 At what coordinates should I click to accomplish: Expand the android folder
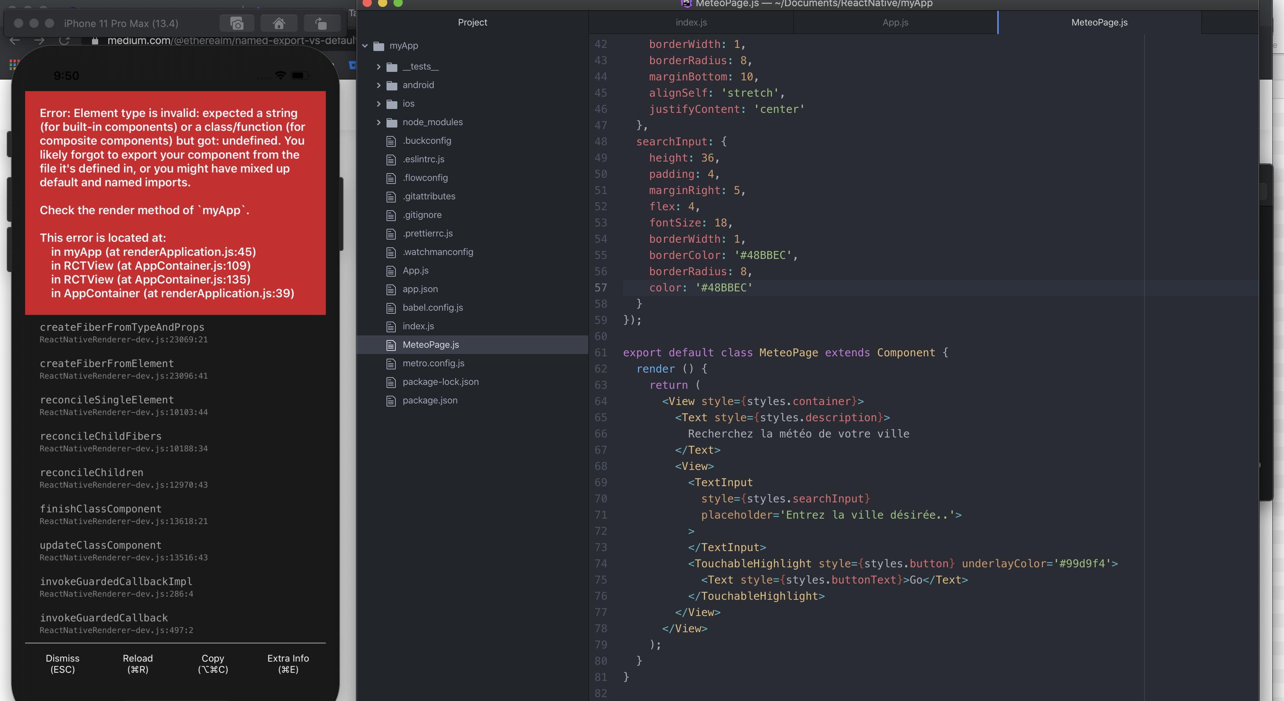pyautogui.click(x=379, y=85)
